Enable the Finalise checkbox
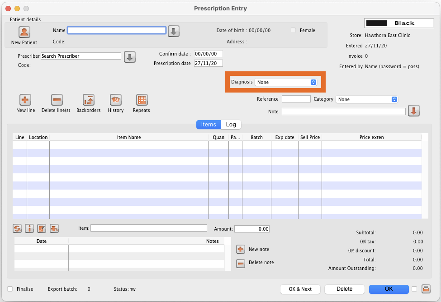Viewport: 441px width, 302px height. click(10, 289)
